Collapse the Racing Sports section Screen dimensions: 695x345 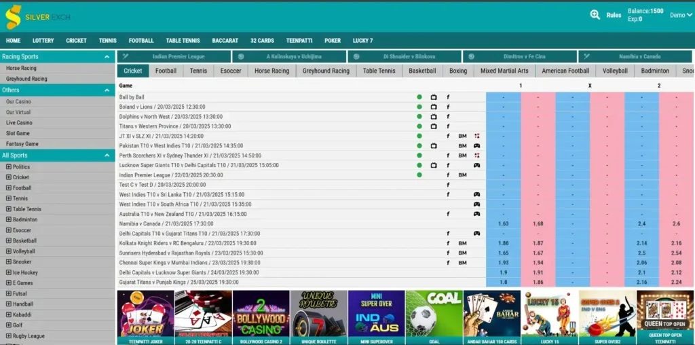coord(107,57)
